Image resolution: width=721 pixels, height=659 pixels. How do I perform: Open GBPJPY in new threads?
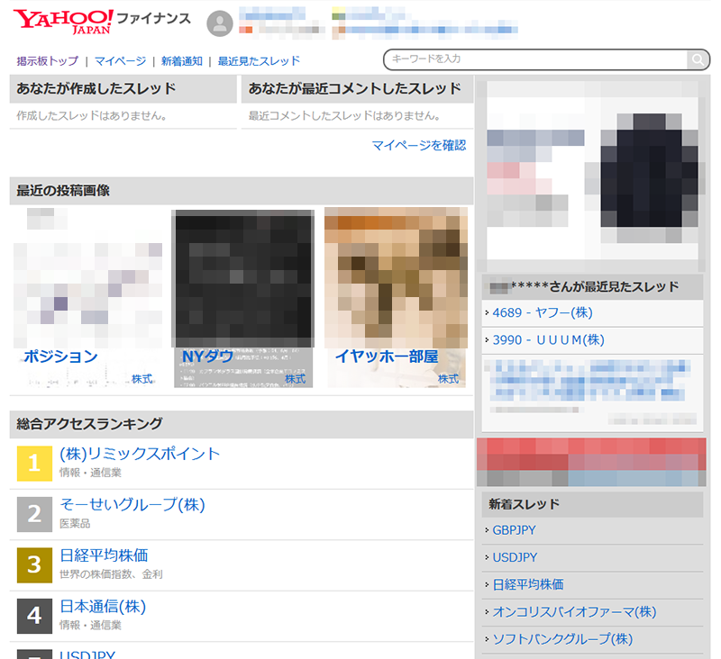[514, 530]
